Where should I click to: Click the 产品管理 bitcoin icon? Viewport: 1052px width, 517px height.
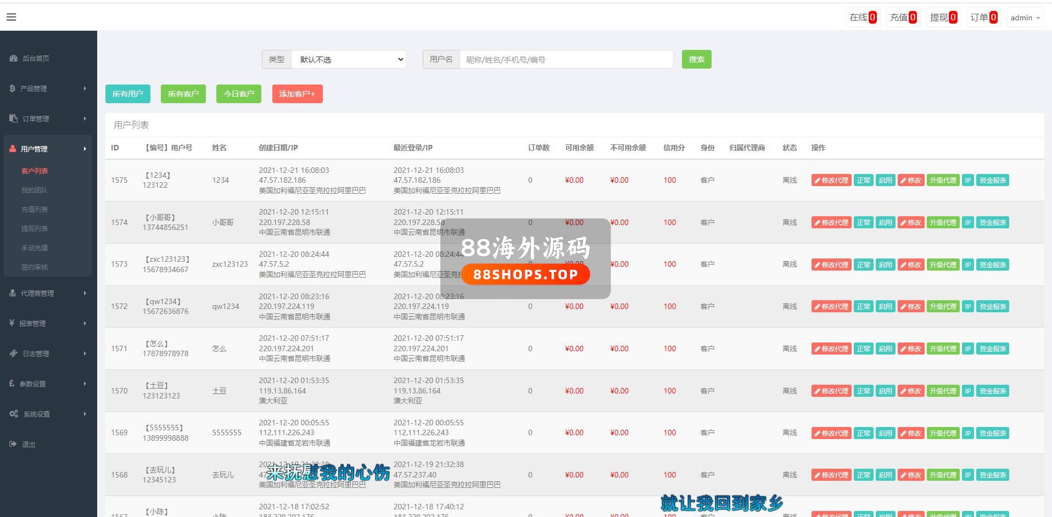tap(12, 88)
